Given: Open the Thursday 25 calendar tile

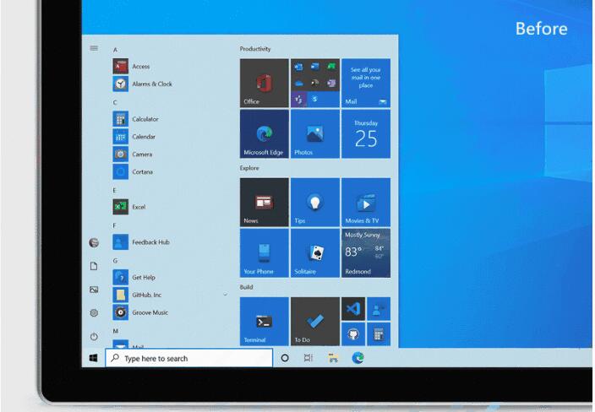Looking at the screenshot, I should tap(366, 134).
